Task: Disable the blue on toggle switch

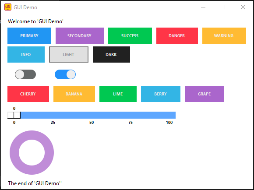Action: click(x=65, y=74)
